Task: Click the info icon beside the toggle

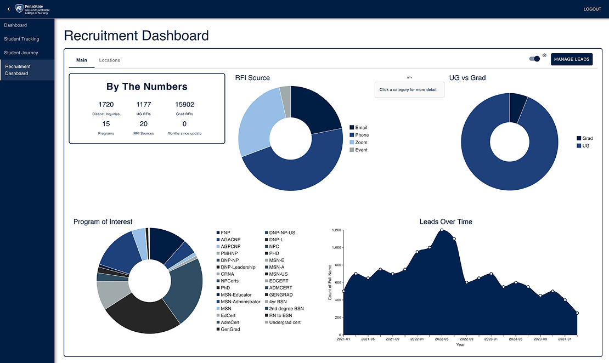Action: [x=544, y=55]
